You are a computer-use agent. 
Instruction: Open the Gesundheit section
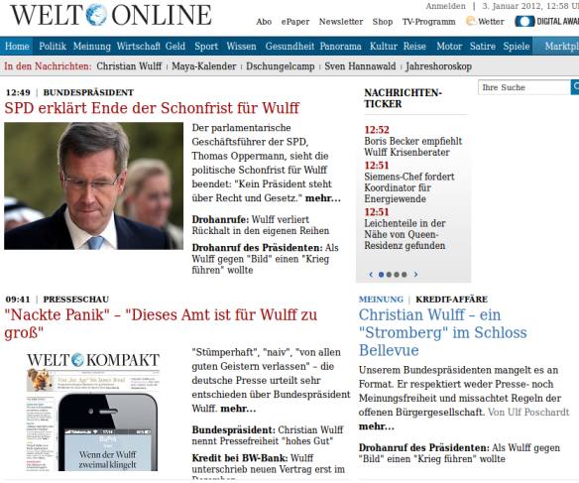289,47
